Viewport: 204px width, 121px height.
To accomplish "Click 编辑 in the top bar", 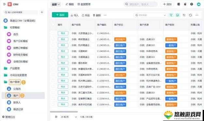I will (70, 4).
